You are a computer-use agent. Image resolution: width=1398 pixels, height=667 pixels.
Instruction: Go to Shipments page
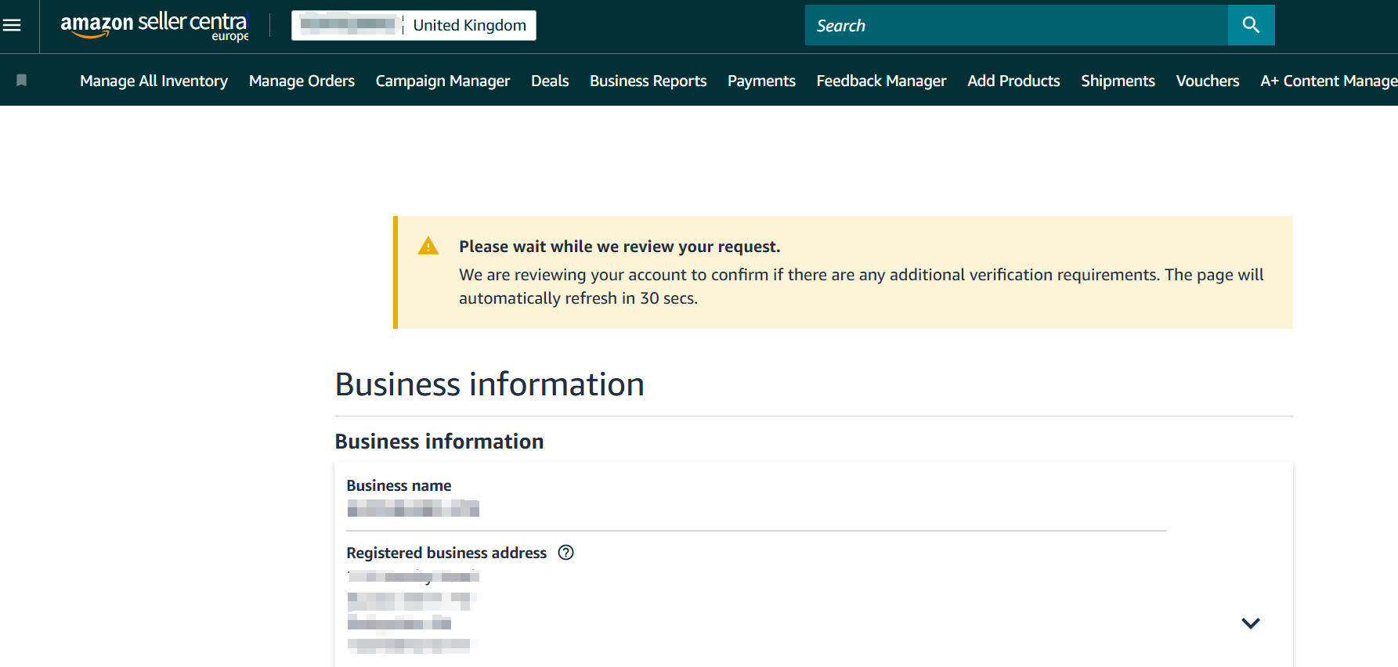coord(1118,81)
